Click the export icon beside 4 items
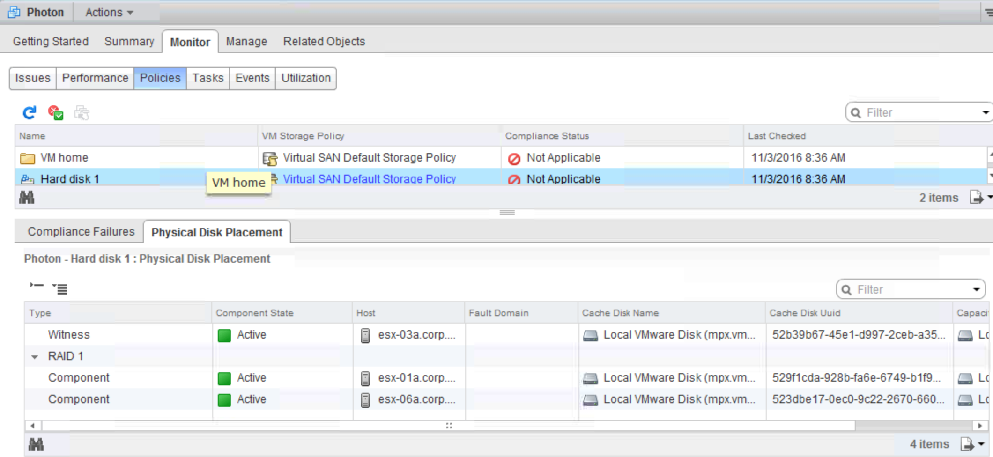993x457 pixels. pyautogui.click(x=967, y=444)
